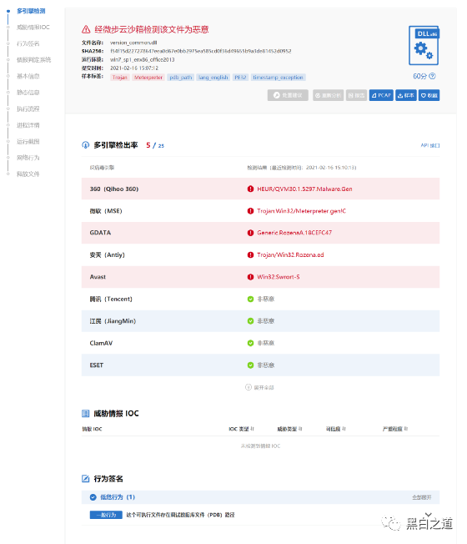Click 全部展开 in behavior signatures

(422, 497)
